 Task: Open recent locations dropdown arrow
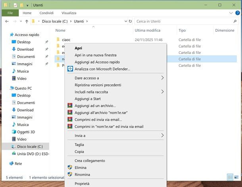click(x=21, y=21)
